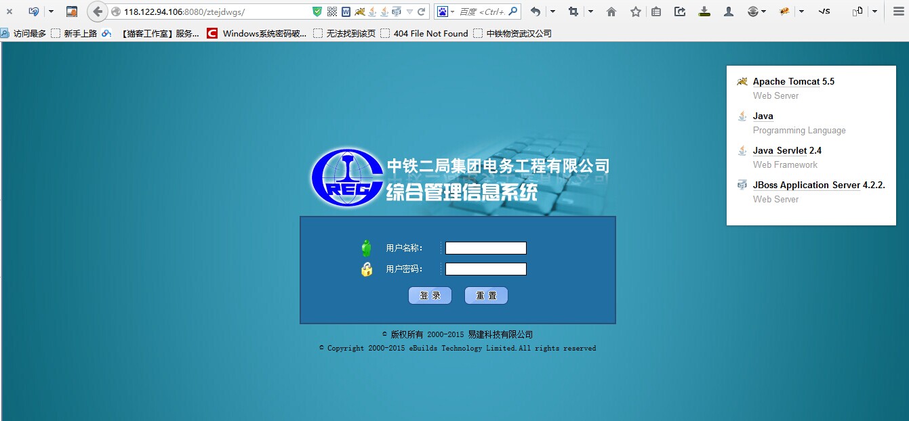Image resolution: width=909 pixels, height=421 pixels.
Task: Click Apache Tomcat 5.5 in the Wappalyzer panel
Action: (x=794, y=81)
